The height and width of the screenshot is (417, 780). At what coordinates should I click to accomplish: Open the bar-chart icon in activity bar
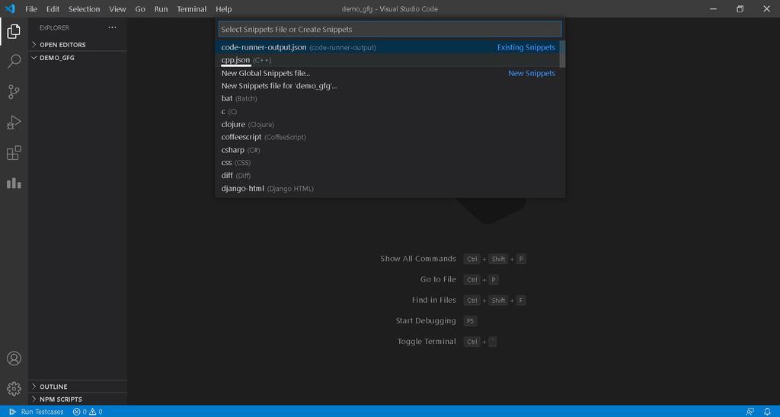click(x=14, y=183)
